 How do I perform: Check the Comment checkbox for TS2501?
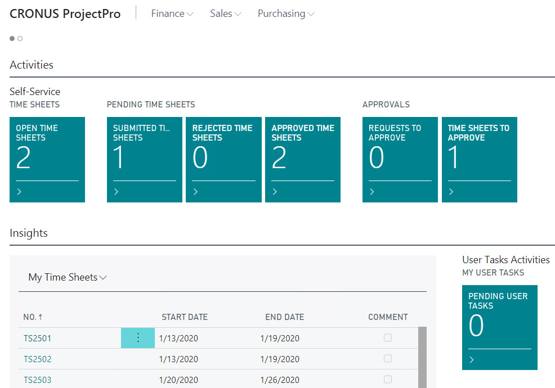pos(387,337)
